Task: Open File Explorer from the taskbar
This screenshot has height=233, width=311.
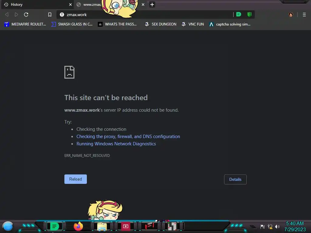Action: 102,227
